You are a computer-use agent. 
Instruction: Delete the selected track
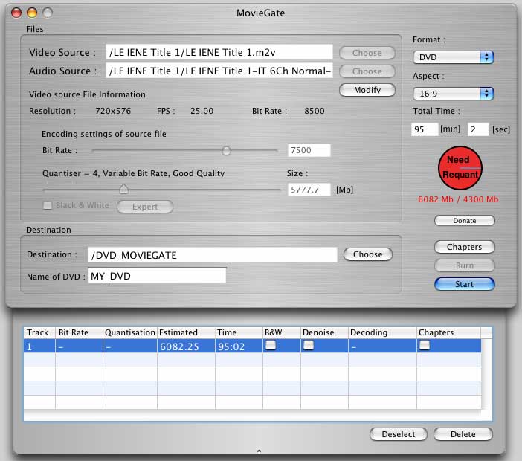463,434
